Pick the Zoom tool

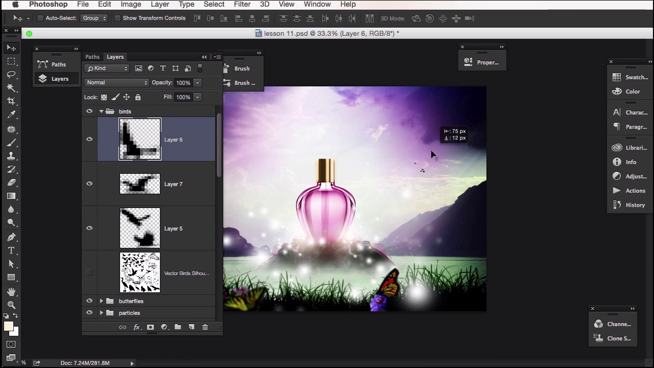pyautogui.click(x=11, y=305)
